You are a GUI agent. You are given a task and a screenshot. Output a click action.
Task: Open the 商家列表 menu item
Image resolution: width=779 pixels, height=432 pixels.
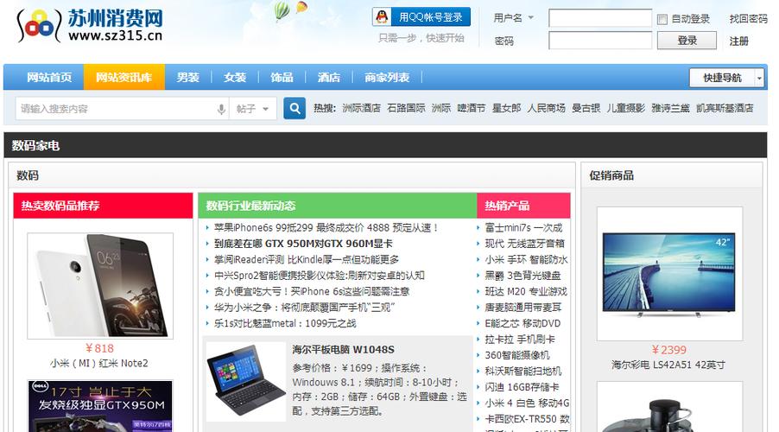[x=387, y=78]
